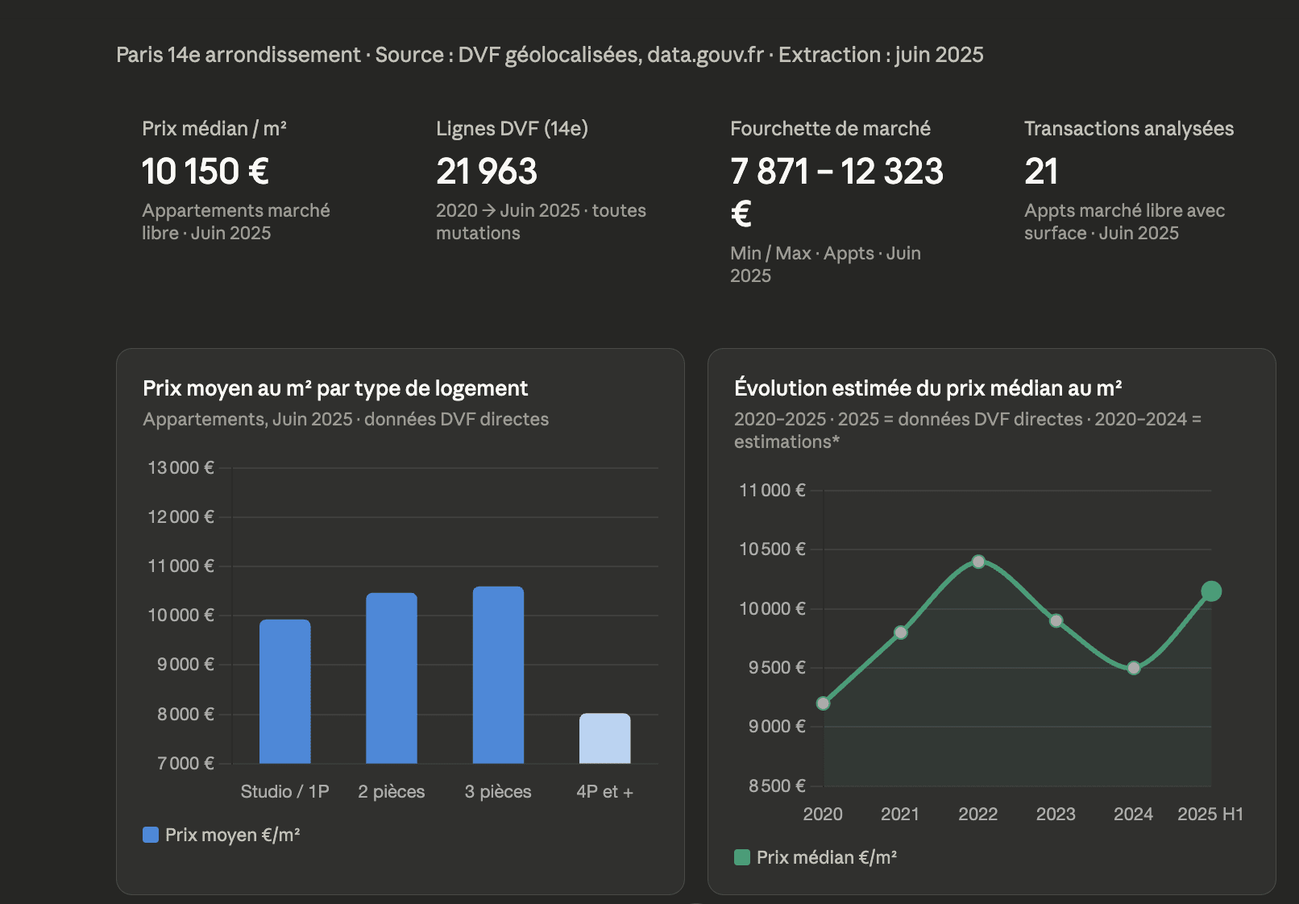The image size is (1299, 904).
Task: Click the 'Prix médian / m²' label
Action: click(214, 129)
